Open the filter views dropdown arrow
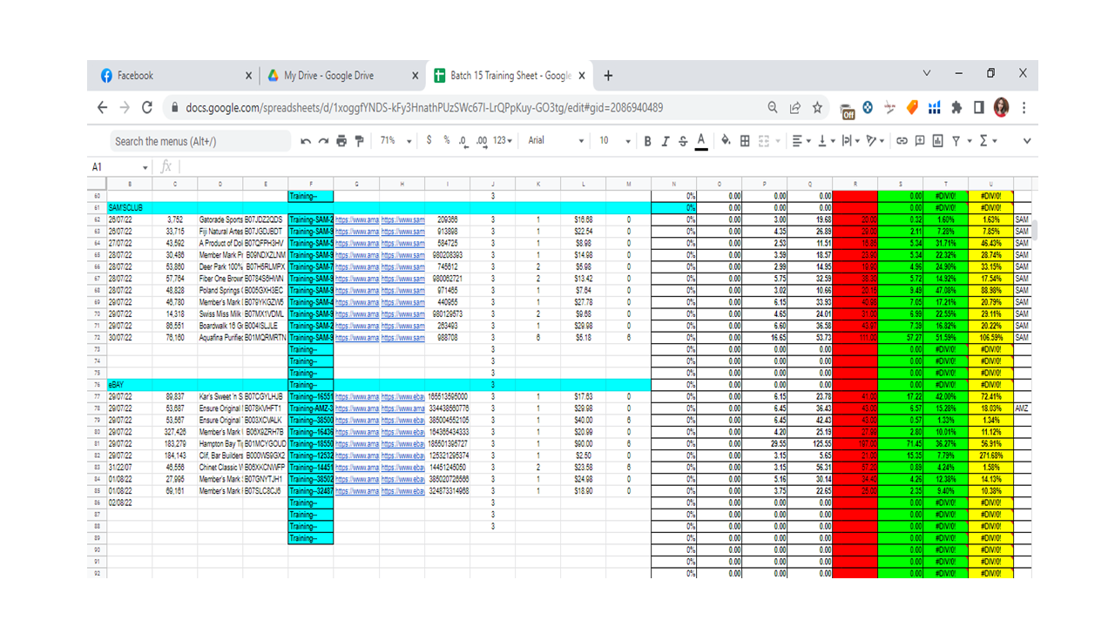Screen dimensions: 1115x627 pos(968,142)
